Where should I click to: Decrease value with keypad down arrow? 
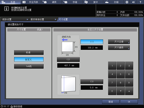[x=121, y=91]
